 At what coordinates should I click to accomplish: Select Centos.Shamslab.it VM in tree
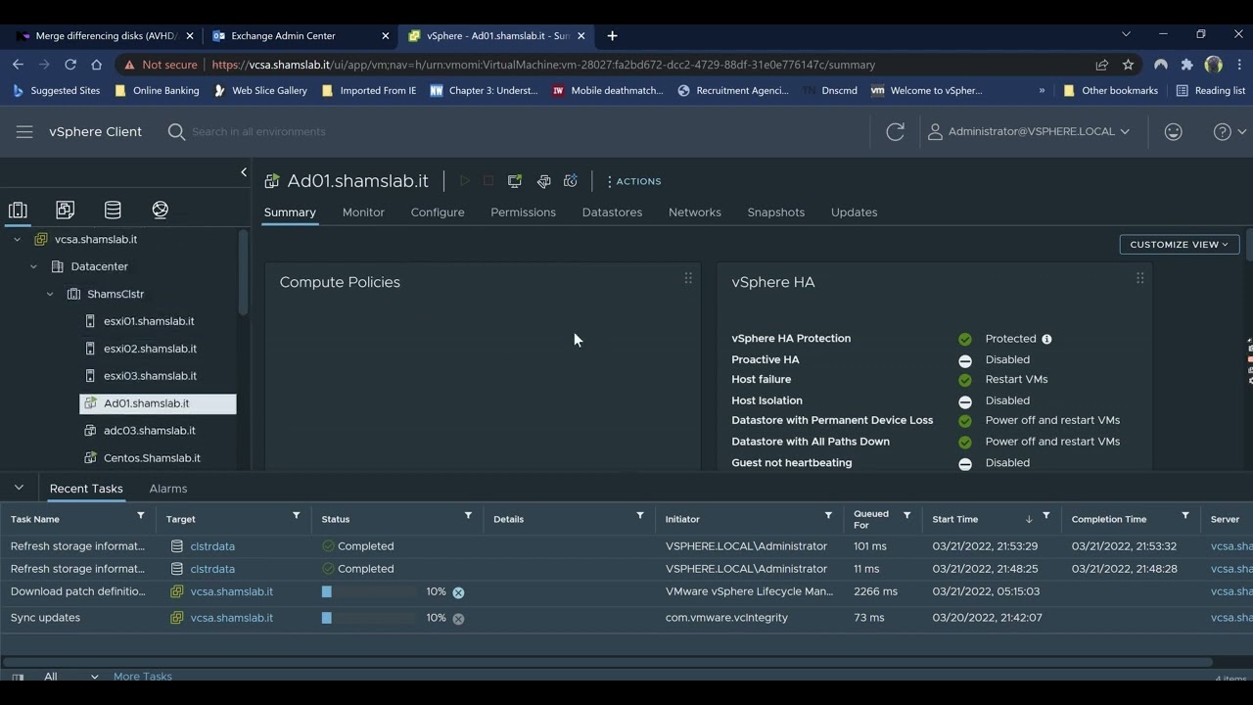point(152,458)
